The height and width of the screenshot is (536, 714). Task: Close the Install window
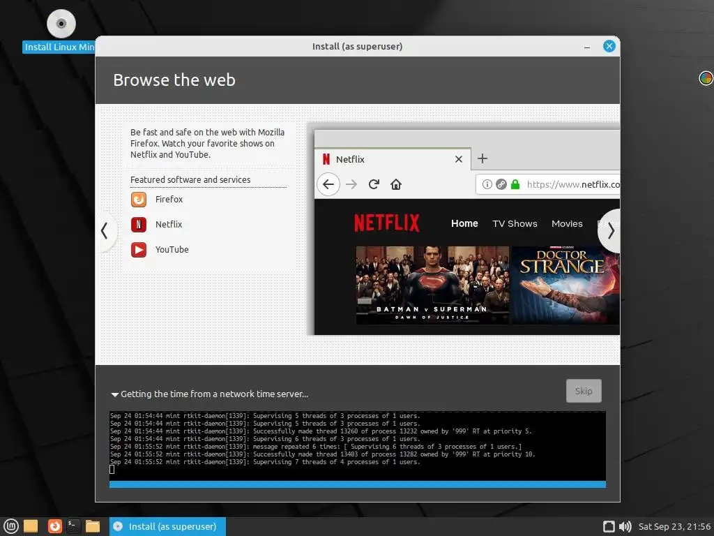(x=609, y=46)
